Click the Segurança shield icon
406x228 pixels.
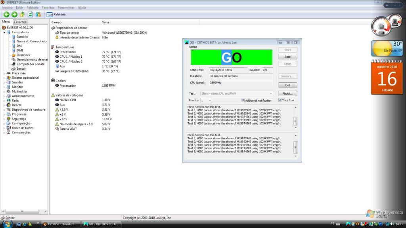pyautogui.click(x=9, y=119)
